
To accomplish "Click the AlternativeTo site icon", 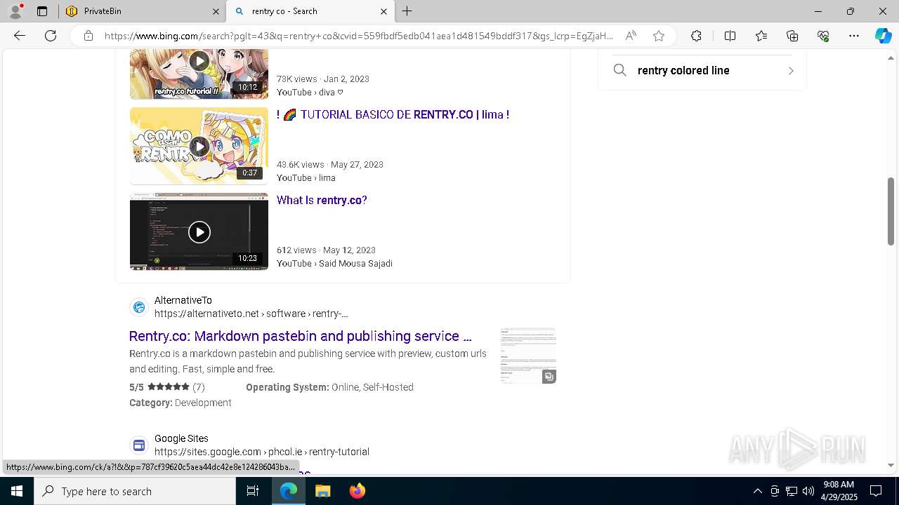I will coord(139,307).
